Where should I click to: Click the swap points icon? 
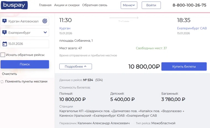coord(2,82)
